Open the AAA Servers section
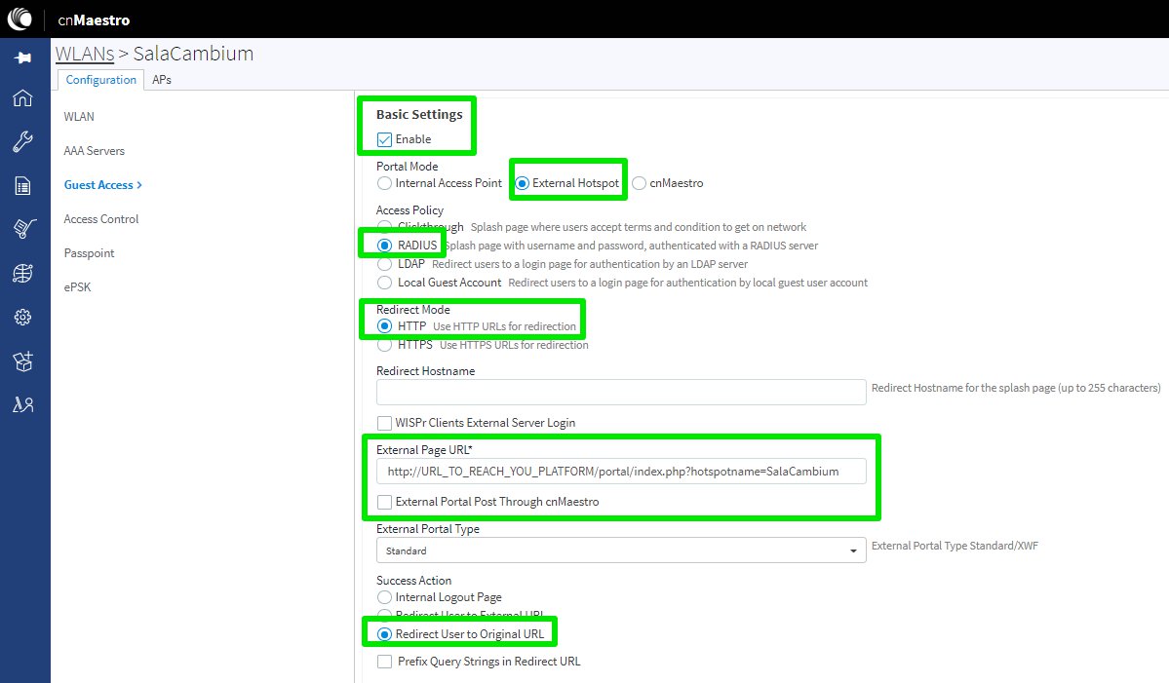Screen dimensions: 1169x683 pos(94,151)
